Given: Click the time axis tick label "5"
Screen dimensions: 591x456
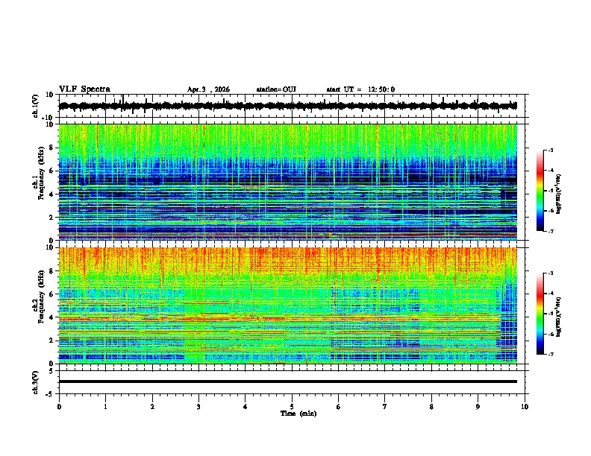Looking at the screenshot, I should (292, 407).
